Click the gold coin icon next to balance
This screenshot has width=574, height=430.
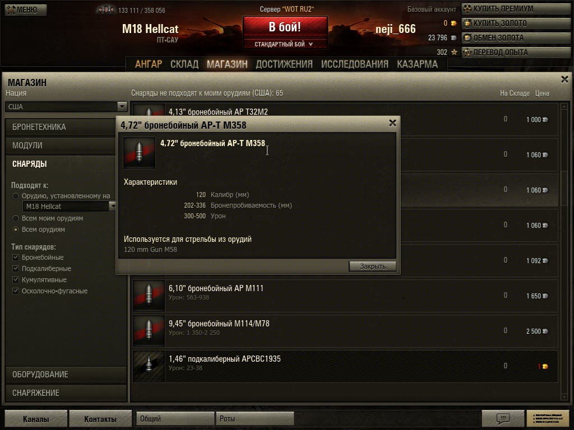coord(453,23)
